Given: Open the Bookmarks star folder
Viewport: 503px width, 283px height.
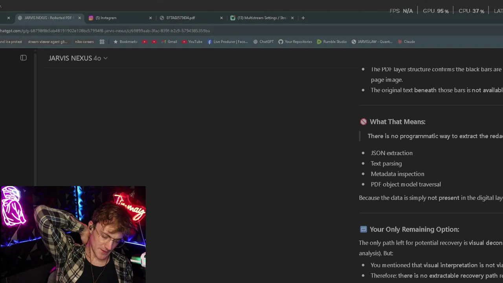Looking at the screenshot, I should [x=125, y=42].
